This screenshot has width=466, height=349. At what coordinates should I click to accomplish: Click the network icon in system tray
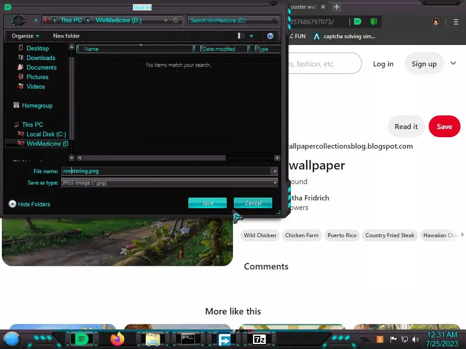[404, 339]
